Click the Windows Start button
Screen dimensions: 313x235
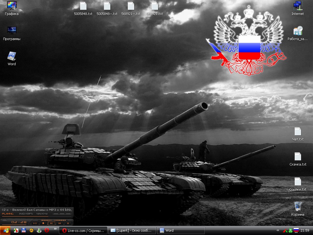click(6, 230)
